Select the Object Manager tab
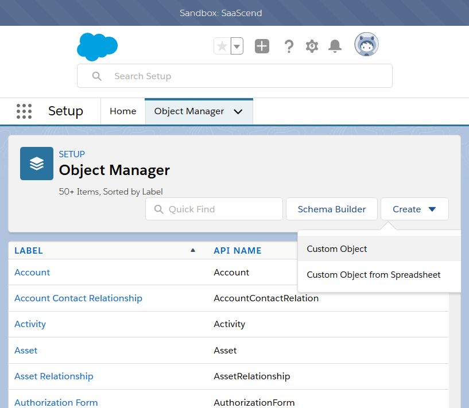The image size is (469, 408). [189, 111]
